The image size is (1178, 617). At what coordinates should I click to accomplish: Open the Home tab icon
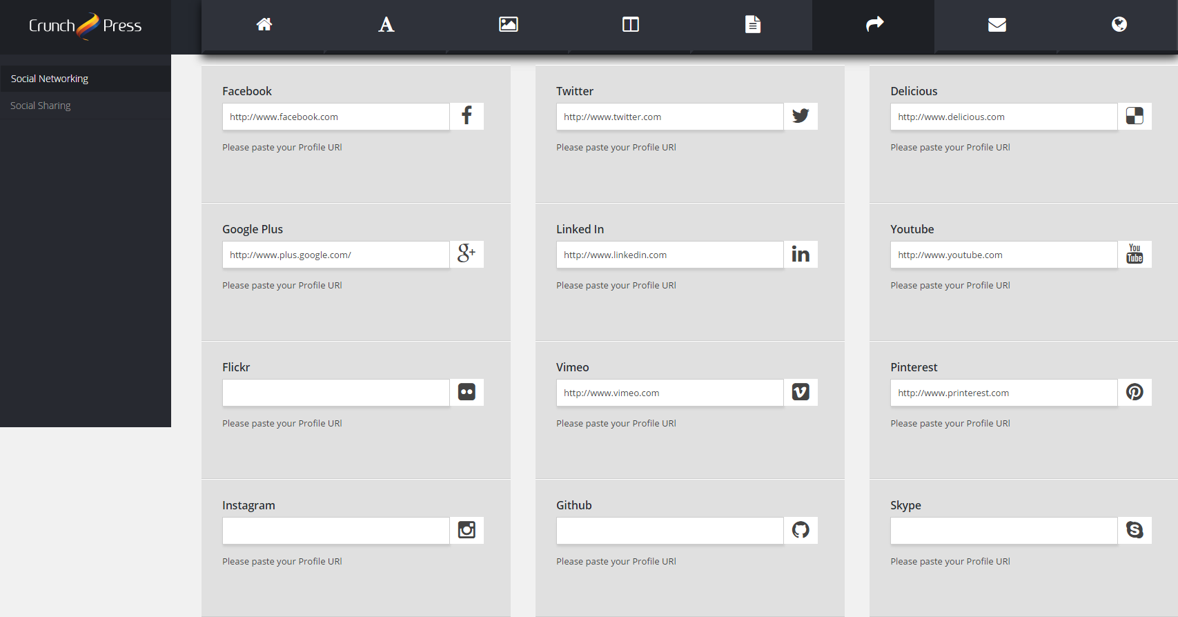(264, 25)
